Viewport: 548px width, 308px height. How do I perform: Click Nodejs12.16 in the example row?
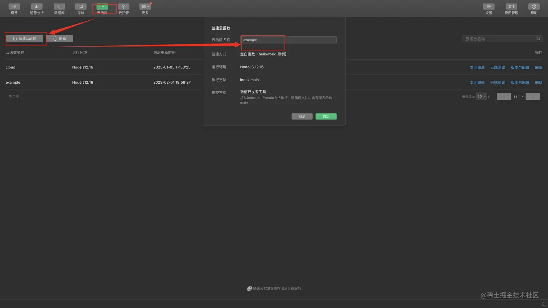point(83,83)
